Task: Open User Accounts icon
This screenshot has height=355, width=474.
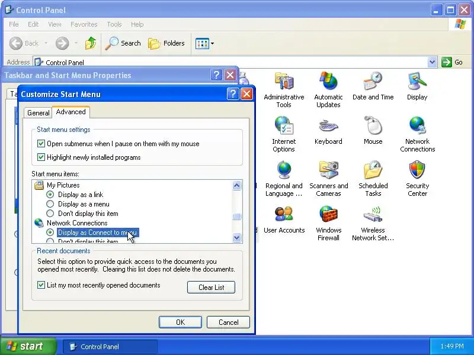Action: click(284, 214)
